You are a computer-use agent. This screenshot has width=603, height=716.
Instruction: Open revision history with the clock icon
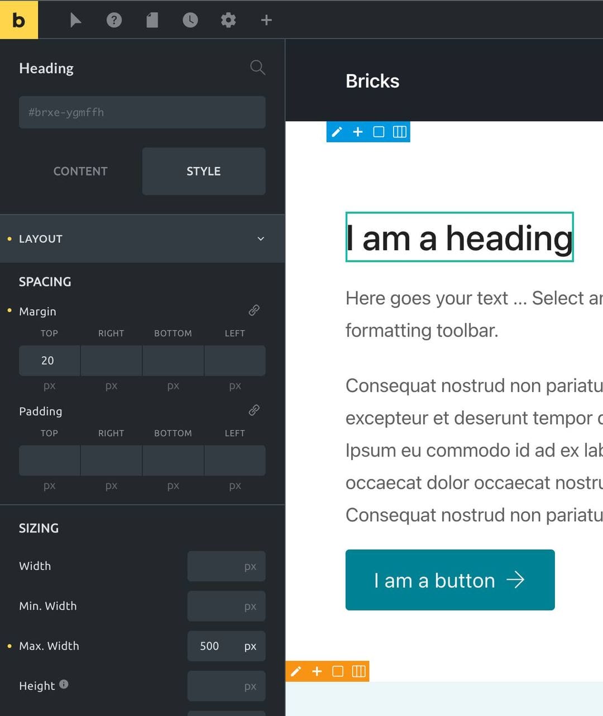point(190,20)
